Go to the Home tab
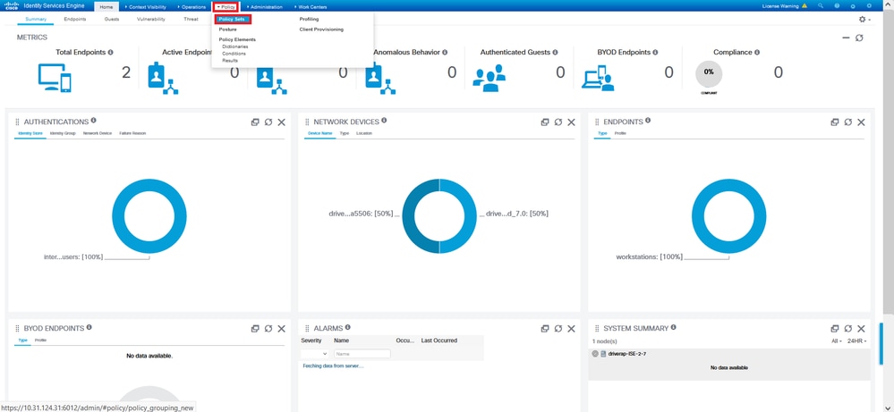The width and height of the screenshot is (894, 412). coord(106,7)
